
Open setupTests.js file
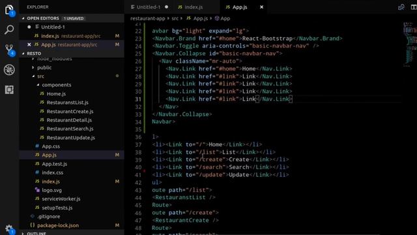coord(57,208)
